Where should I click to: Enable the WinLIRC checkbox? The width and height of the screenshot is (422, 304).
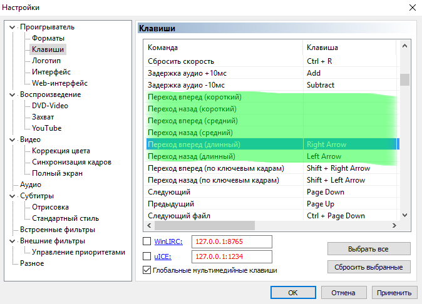click(x=147, y=241)
